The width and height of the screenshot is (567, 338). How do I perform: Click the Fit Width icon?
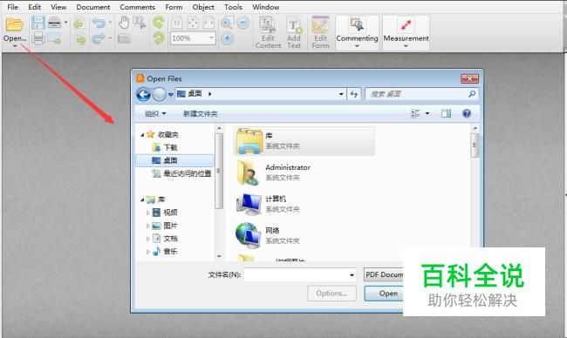[x=209, y=24]
